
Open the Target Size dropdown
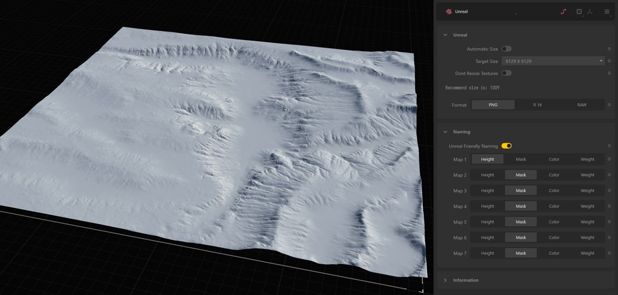point(553,61)
